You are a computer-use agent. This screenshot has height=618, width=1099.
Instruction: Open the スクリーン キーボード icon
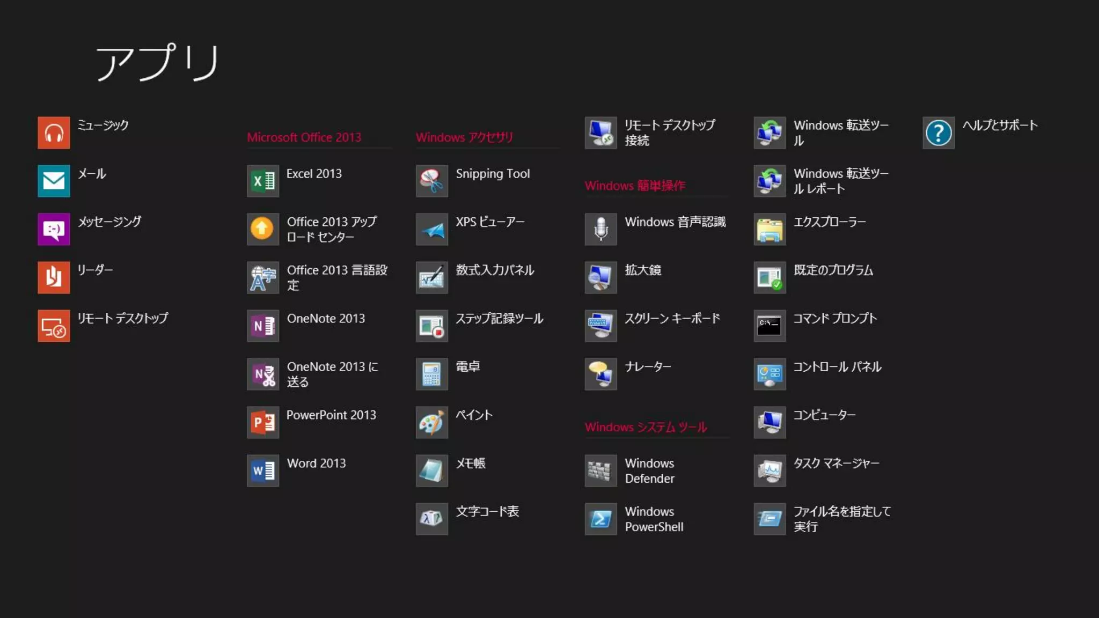[x=601, y=326]
